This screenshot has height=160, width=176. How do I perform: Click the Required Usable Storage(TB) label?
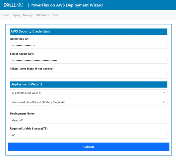click(29, 129)
